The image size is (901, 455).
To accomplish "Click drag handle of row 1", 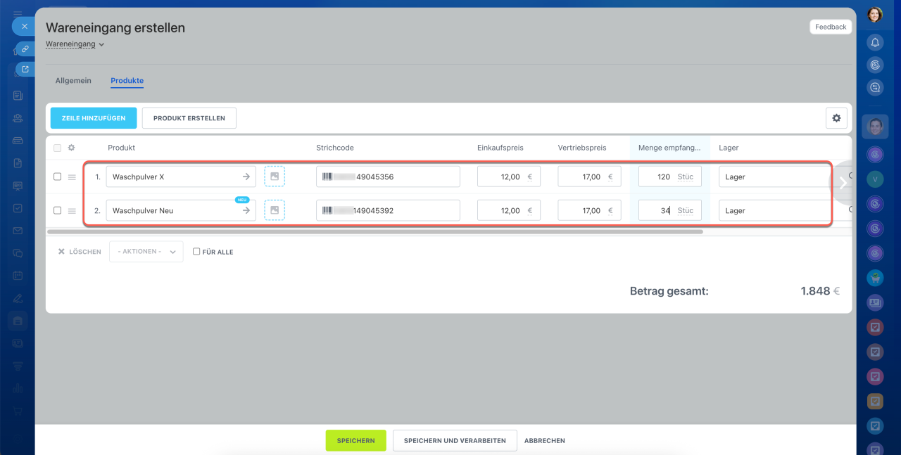I will pos(72,177).
